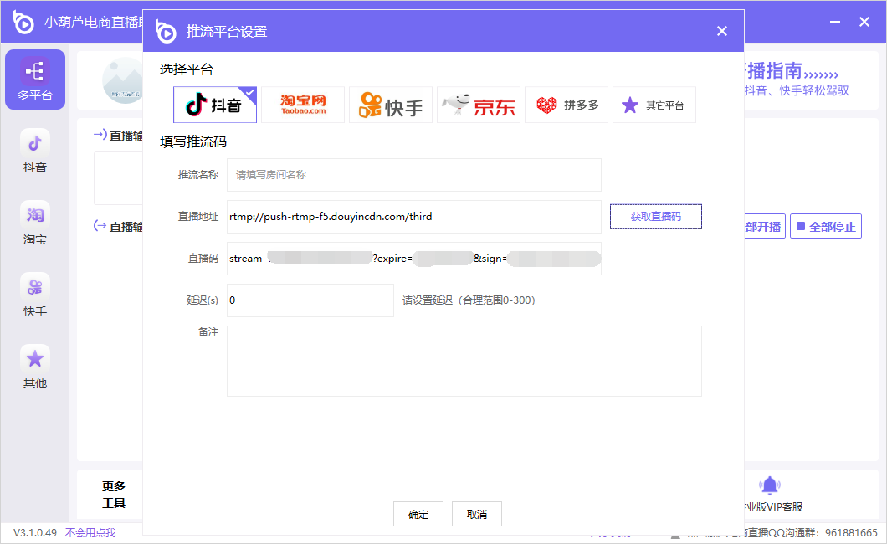Confirm settings with 确定 button

click(x=418, y=514)
